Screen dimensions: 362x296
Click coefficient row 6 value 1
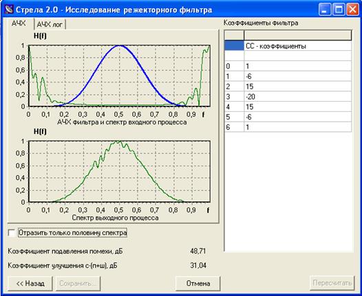tap(297, 127)
